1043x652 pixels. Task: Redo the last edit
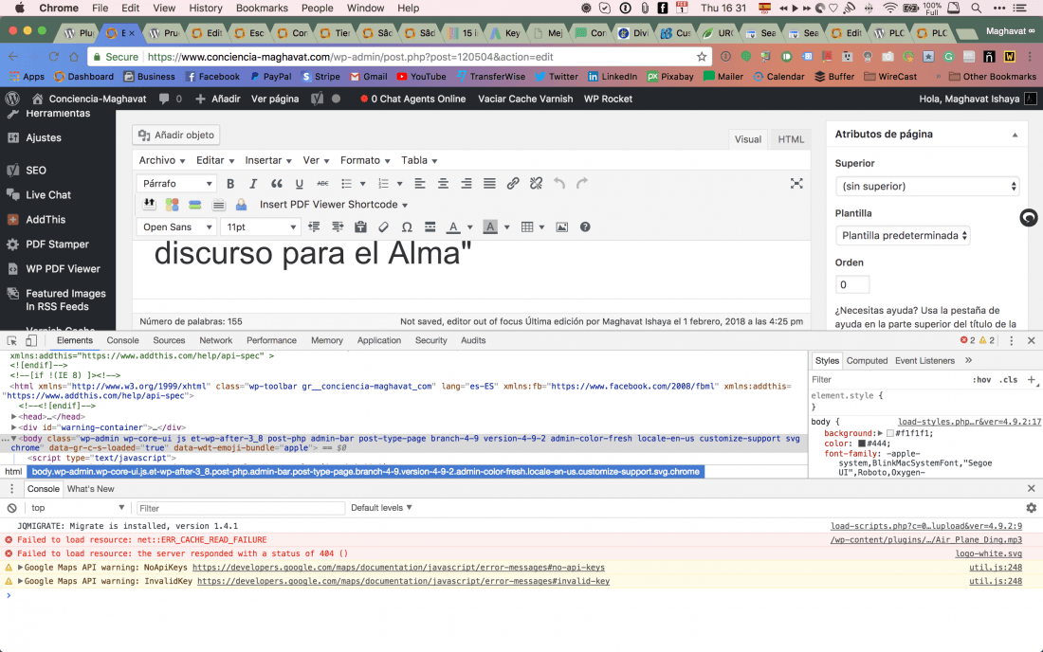click(583, 184)
